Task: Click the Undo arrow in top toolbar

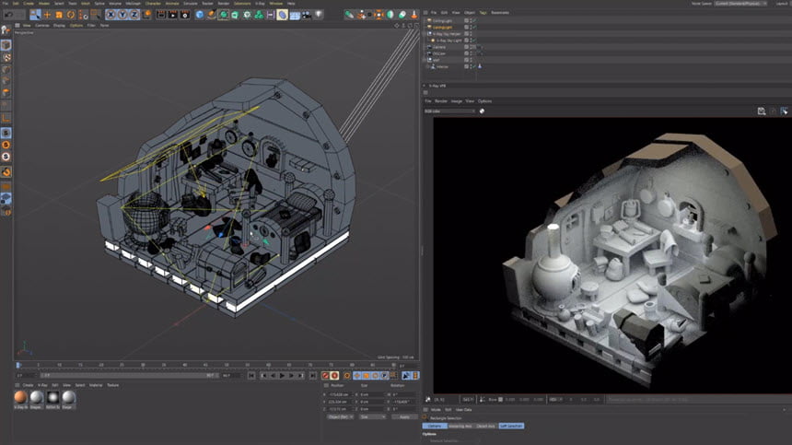Action: point(8,15)
